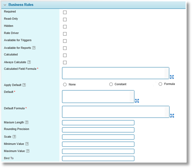
Task: Select the None radio button
Action: click(x=65, y=85)
